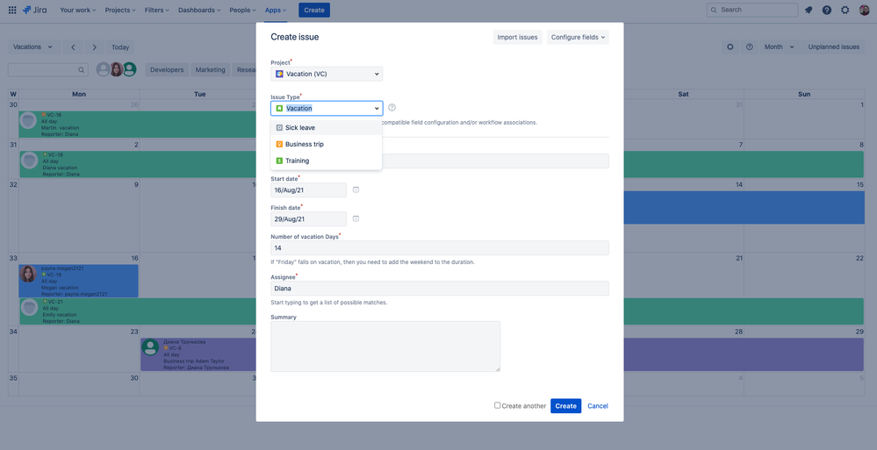Click into the Summary text area
This screenshot has width=877, height=450.
click(x=385, y=346)
